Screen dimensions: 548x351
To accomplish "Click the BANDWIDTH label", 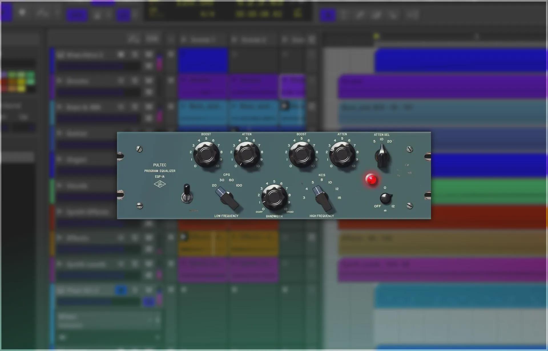I will pos(274,216).
